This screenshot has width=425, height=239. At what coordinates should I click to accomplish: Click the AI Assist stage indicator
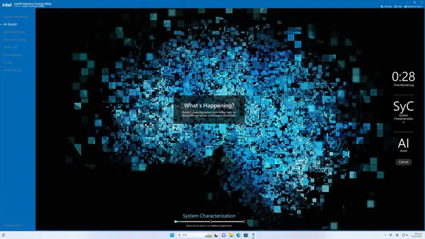[x=403, y=145]
